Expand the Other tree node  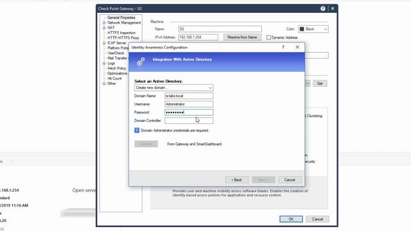[x=104, y=83]
